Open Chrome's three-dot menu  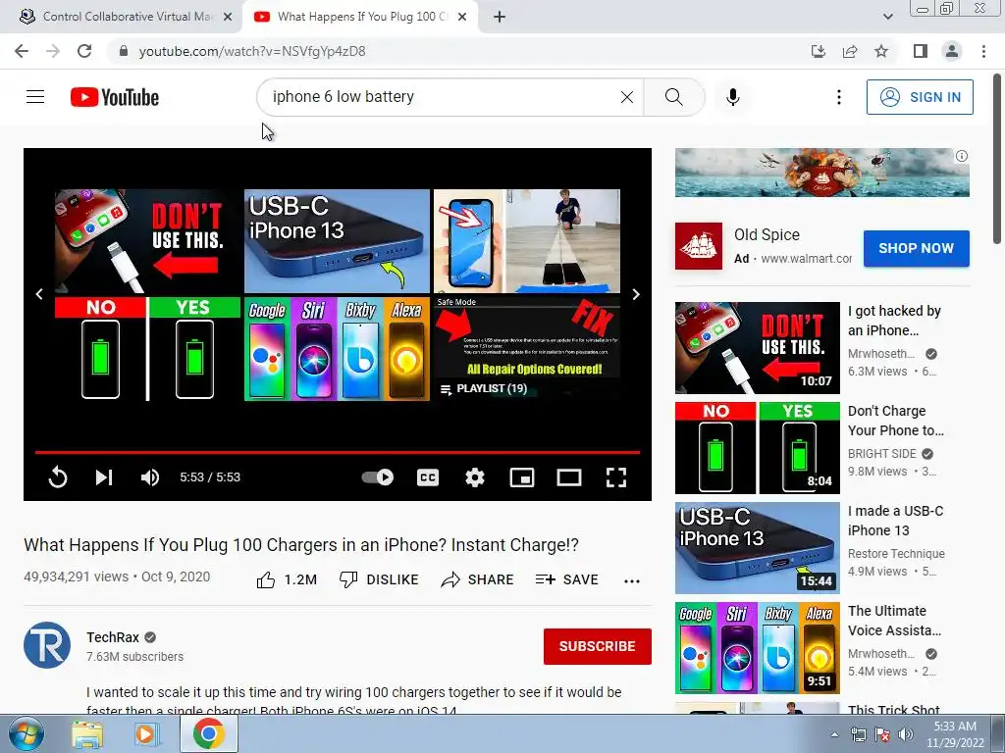983,51
